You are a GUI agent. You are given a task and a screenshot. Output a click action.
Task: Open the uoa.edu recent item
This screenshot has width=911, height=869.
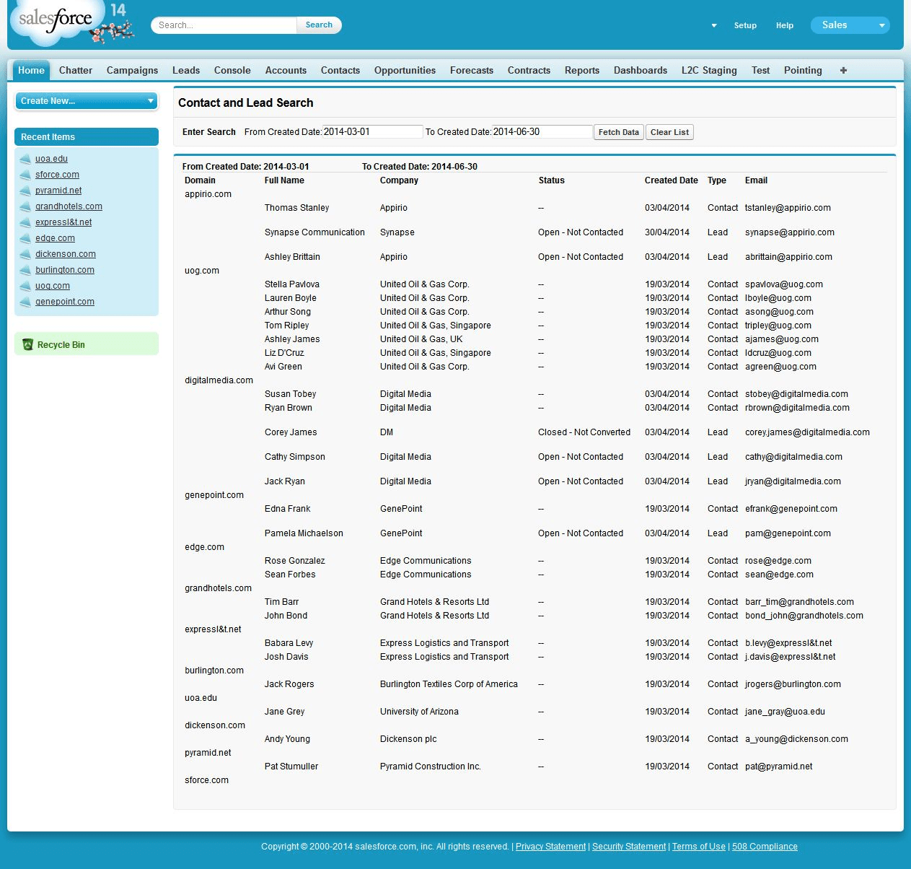pyautogui.click(x=51, y=159)
